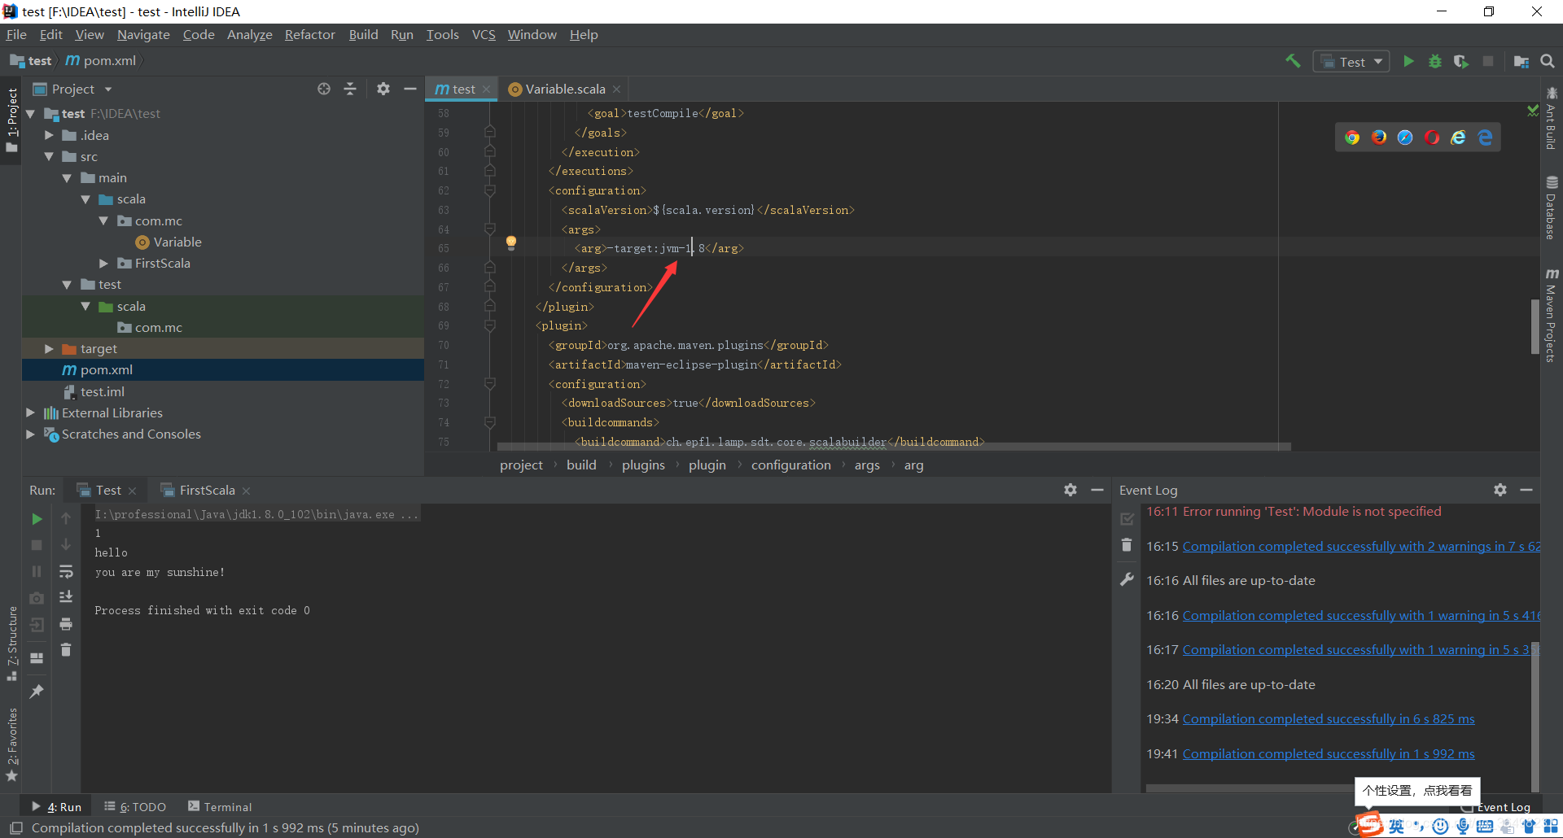Open the Terminal tool tab

point(220,806)
